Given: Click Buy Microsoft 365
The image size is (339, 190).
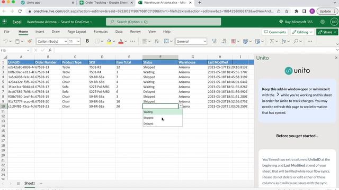Looking at the screenshot, I should (x=296, y=22).
